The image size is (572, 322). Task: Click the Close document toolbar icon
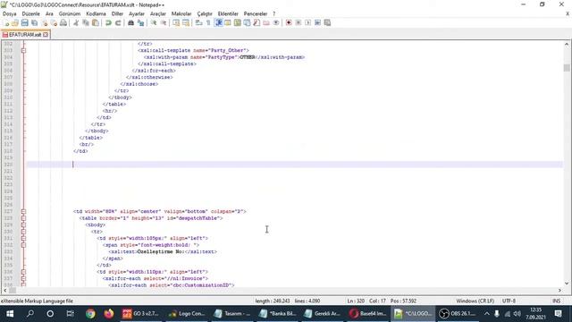(44, 23)
